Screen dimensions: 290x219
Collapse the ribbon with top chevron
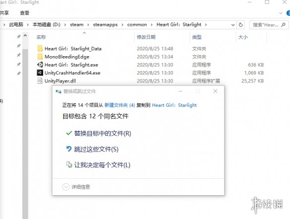coord(281,13)
